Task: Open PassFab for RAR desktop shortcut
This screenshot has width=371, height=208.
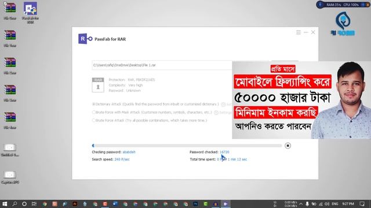Action: (30, 13)
